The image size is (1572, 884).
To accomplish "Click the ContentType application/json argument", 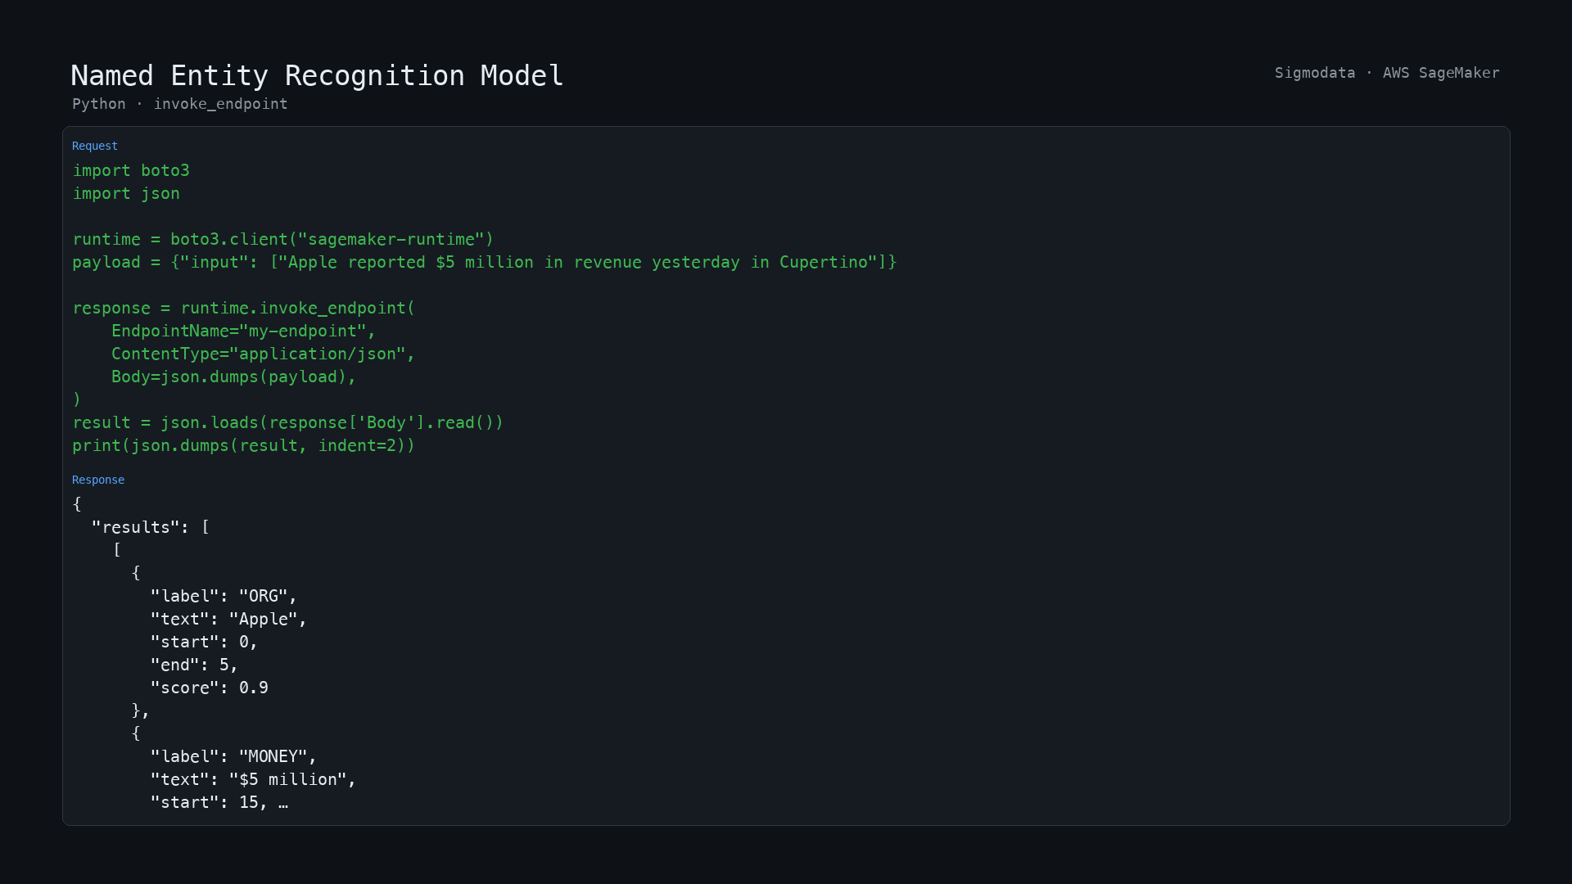I will click(264, 354).
